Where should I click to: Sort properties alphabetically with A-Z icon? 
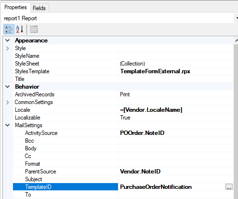(x=20, y=29)
